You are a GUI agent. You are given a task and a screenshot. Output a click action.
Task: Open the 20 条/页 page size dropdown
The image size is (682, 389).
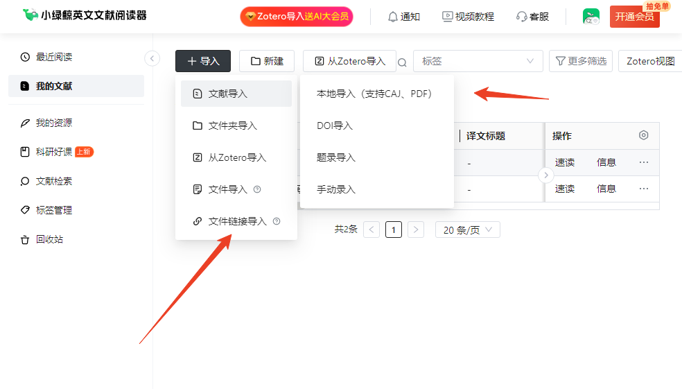point(468,230)
